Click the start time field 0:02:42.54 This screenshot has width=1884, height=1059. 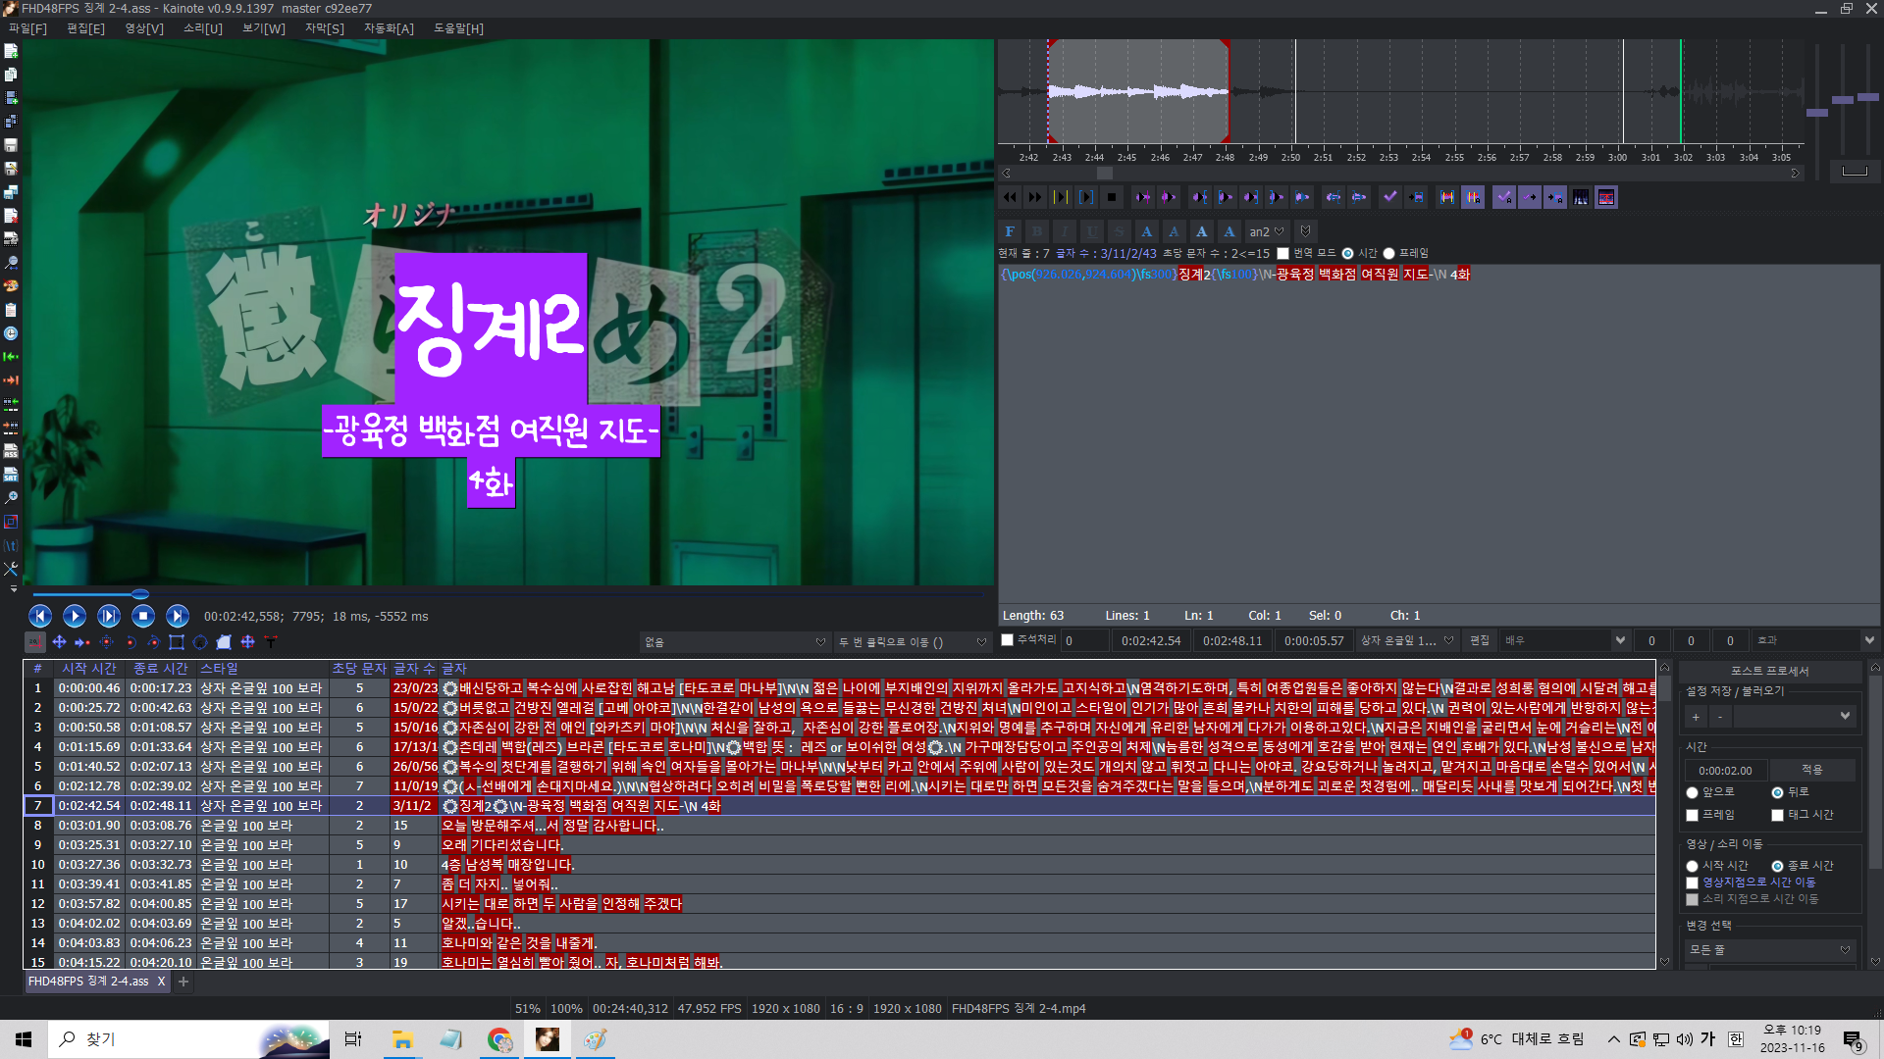1151,640
